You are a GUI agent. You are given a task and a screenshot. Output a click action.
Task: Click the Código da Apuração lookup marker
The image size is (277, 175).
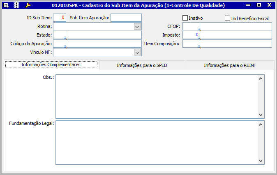[65, 46]
